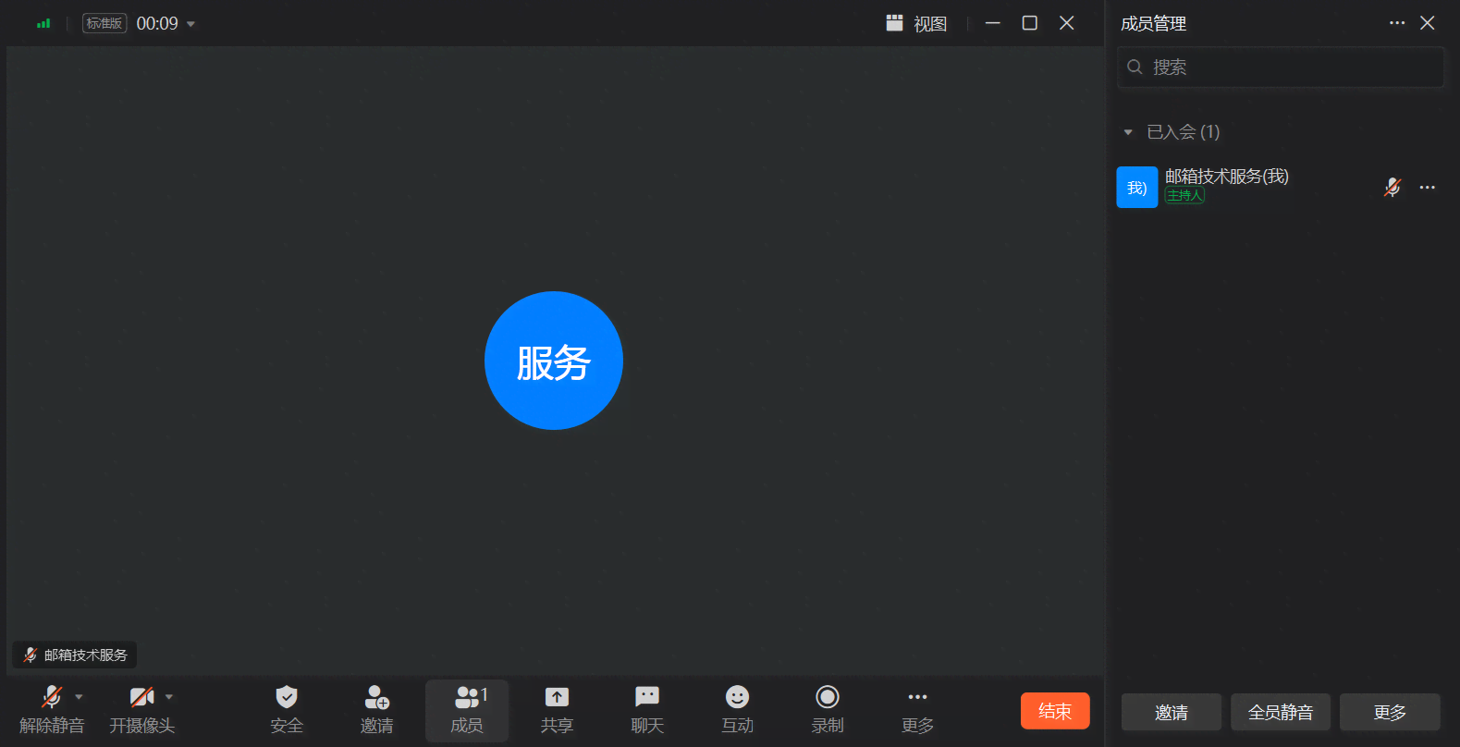
Task: Close the 成员管理 panel
Action: (1428, 23)
